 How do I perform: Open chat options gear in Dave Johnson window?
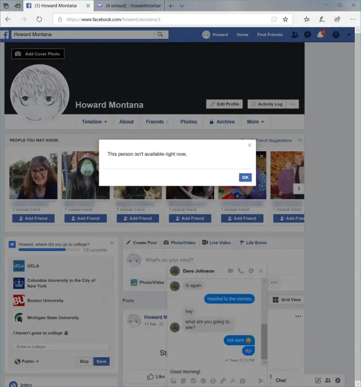251,271
